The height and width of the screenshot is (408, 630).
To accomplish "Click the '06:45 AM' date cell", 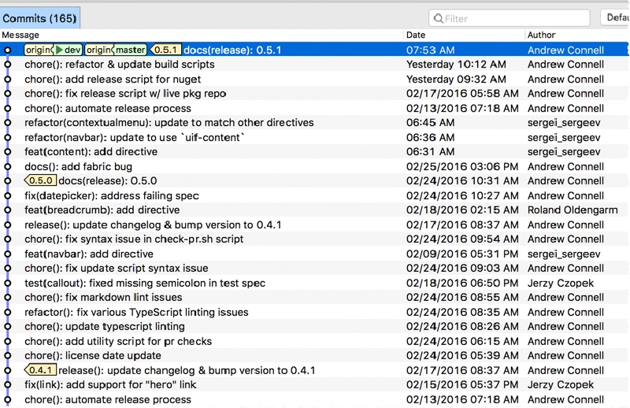I will [430, 122].
